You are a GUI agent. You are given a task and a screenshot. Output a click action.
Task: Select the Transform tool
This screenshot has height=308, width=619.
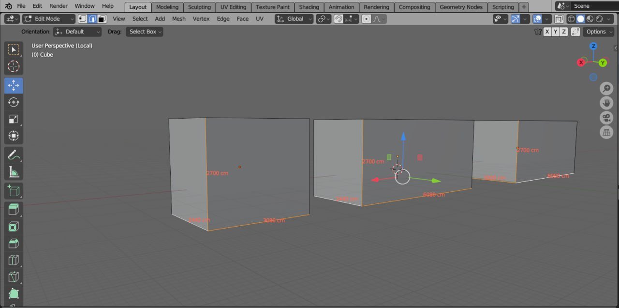point(14,136)
